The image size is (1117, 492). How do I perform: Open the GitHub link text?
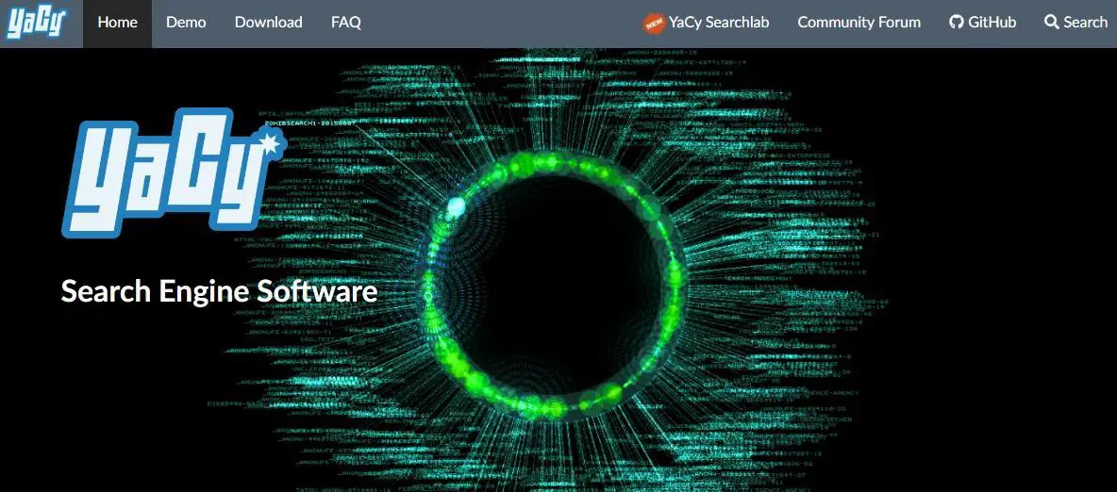click(992, 23)
